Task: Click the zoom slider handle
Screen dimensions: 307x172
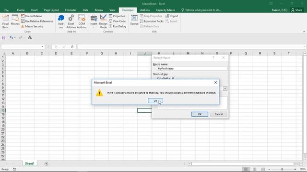Action: pos(282,169)
